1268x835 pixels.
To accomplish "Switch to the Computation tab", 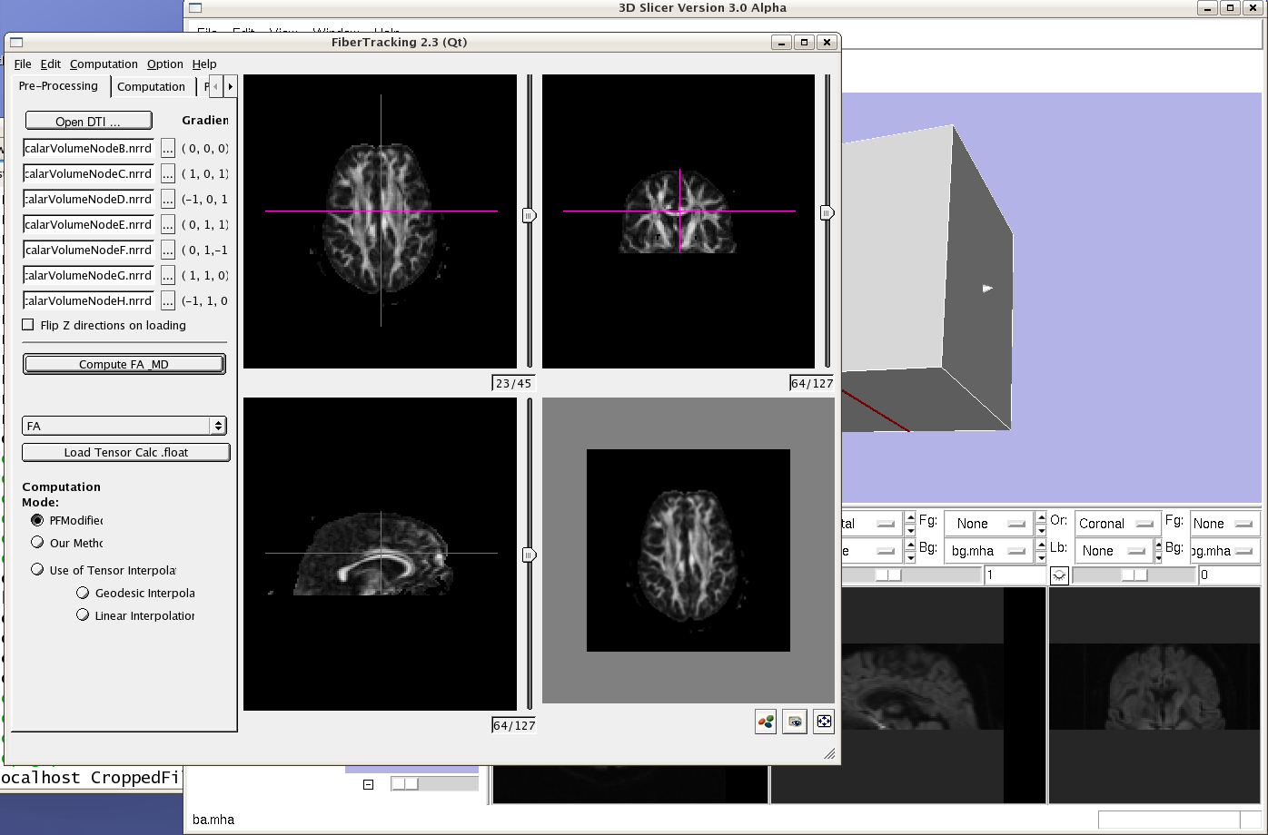I will point(151,87).
